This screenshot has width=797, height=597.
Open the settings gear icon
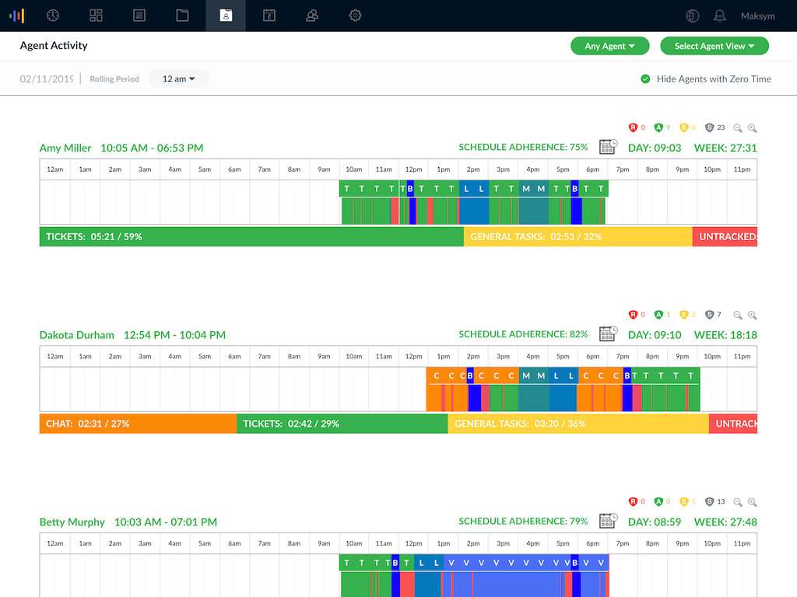coord(355,16)
